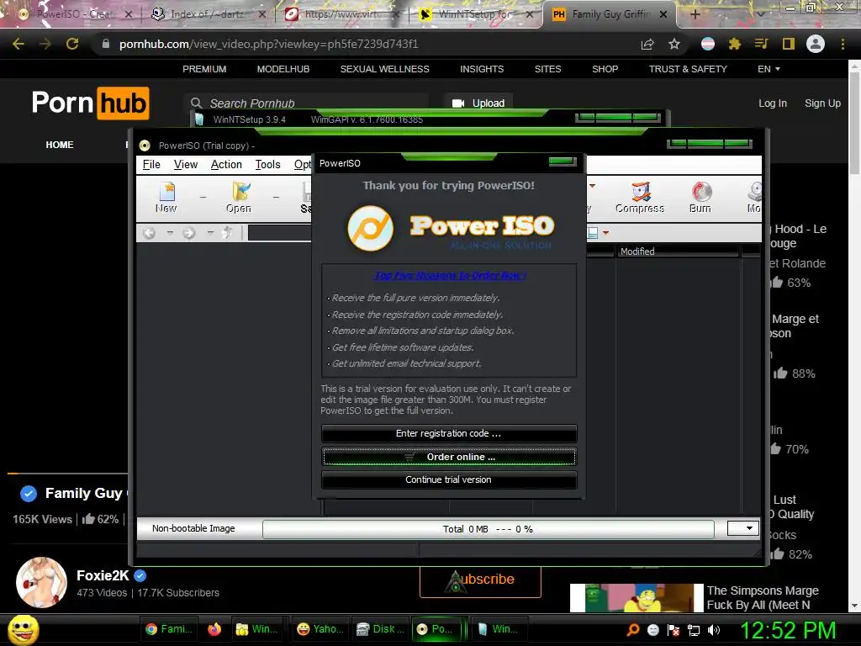This screenshot has width=861, height=646.
Task: Click the browser back arrow
Action: (x=18, y=44)
